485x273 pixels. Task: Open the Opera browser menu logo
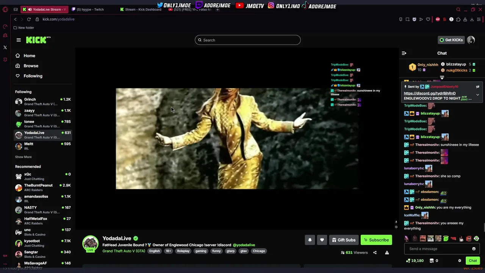pos(5,9)
